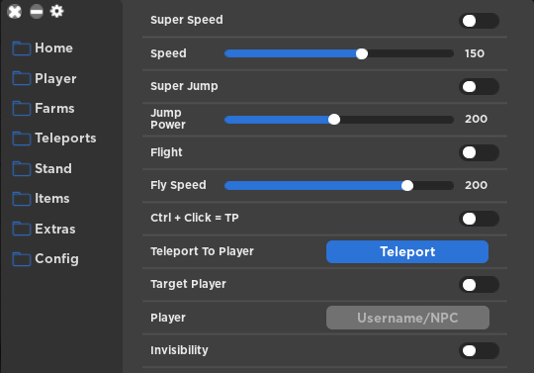The width and height of the screenshot is (534, 373).
Task: Enable the Target Player toggle
Action: click(x=479, y=285)
